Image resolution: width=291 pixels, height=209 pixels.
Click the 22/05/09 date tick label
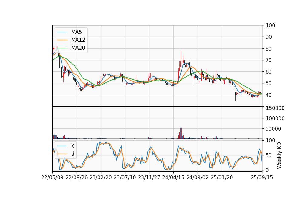click(x=52, y=177)
